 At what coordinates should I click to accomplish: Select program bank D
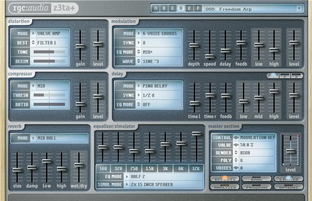(x=181, y=8)
